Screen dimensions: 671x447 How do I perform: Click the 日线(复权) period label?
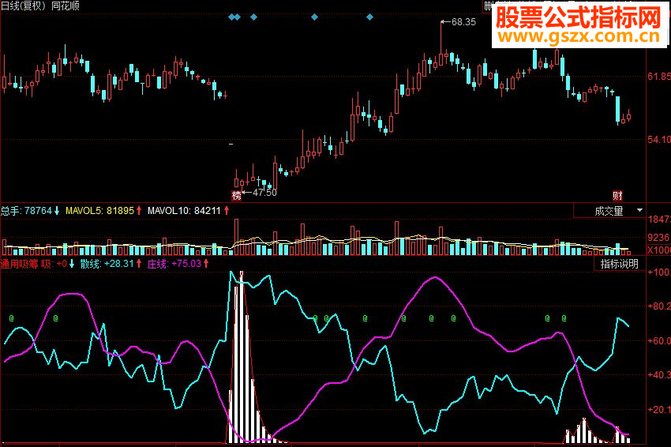[24, 6]
